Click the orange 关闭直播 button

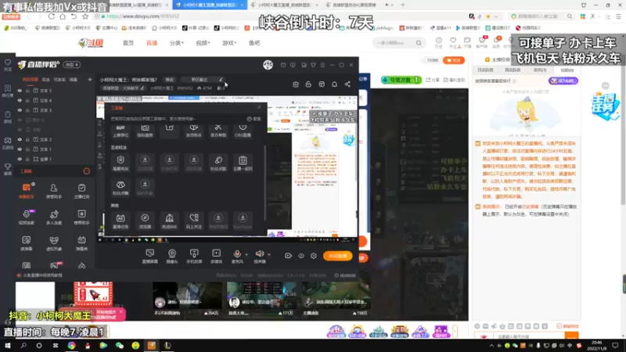coord(338,256)
